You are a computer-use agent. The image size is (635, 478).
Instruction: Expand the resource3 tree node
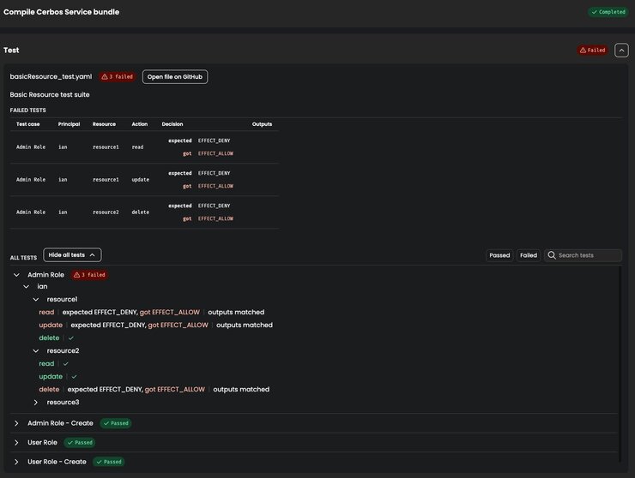click(x=36, y=403)
